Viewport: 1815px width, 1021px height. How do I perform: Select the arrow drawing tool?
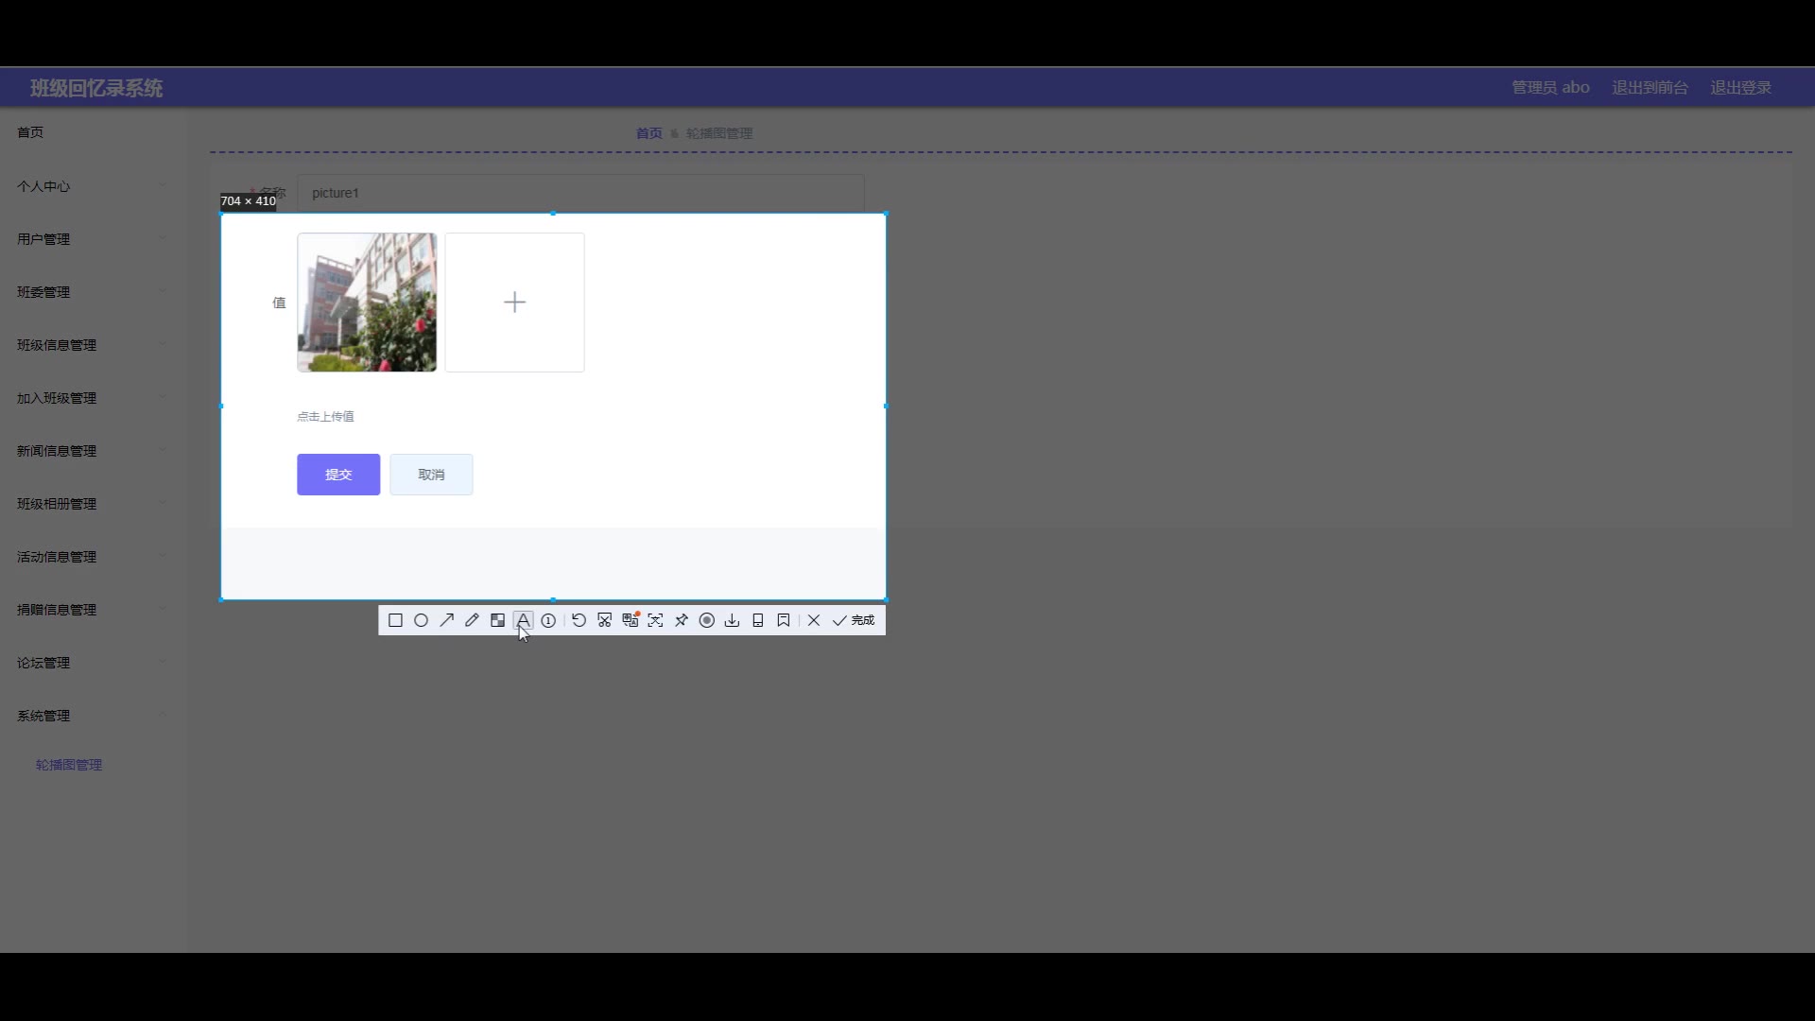(x=446, y=620)
